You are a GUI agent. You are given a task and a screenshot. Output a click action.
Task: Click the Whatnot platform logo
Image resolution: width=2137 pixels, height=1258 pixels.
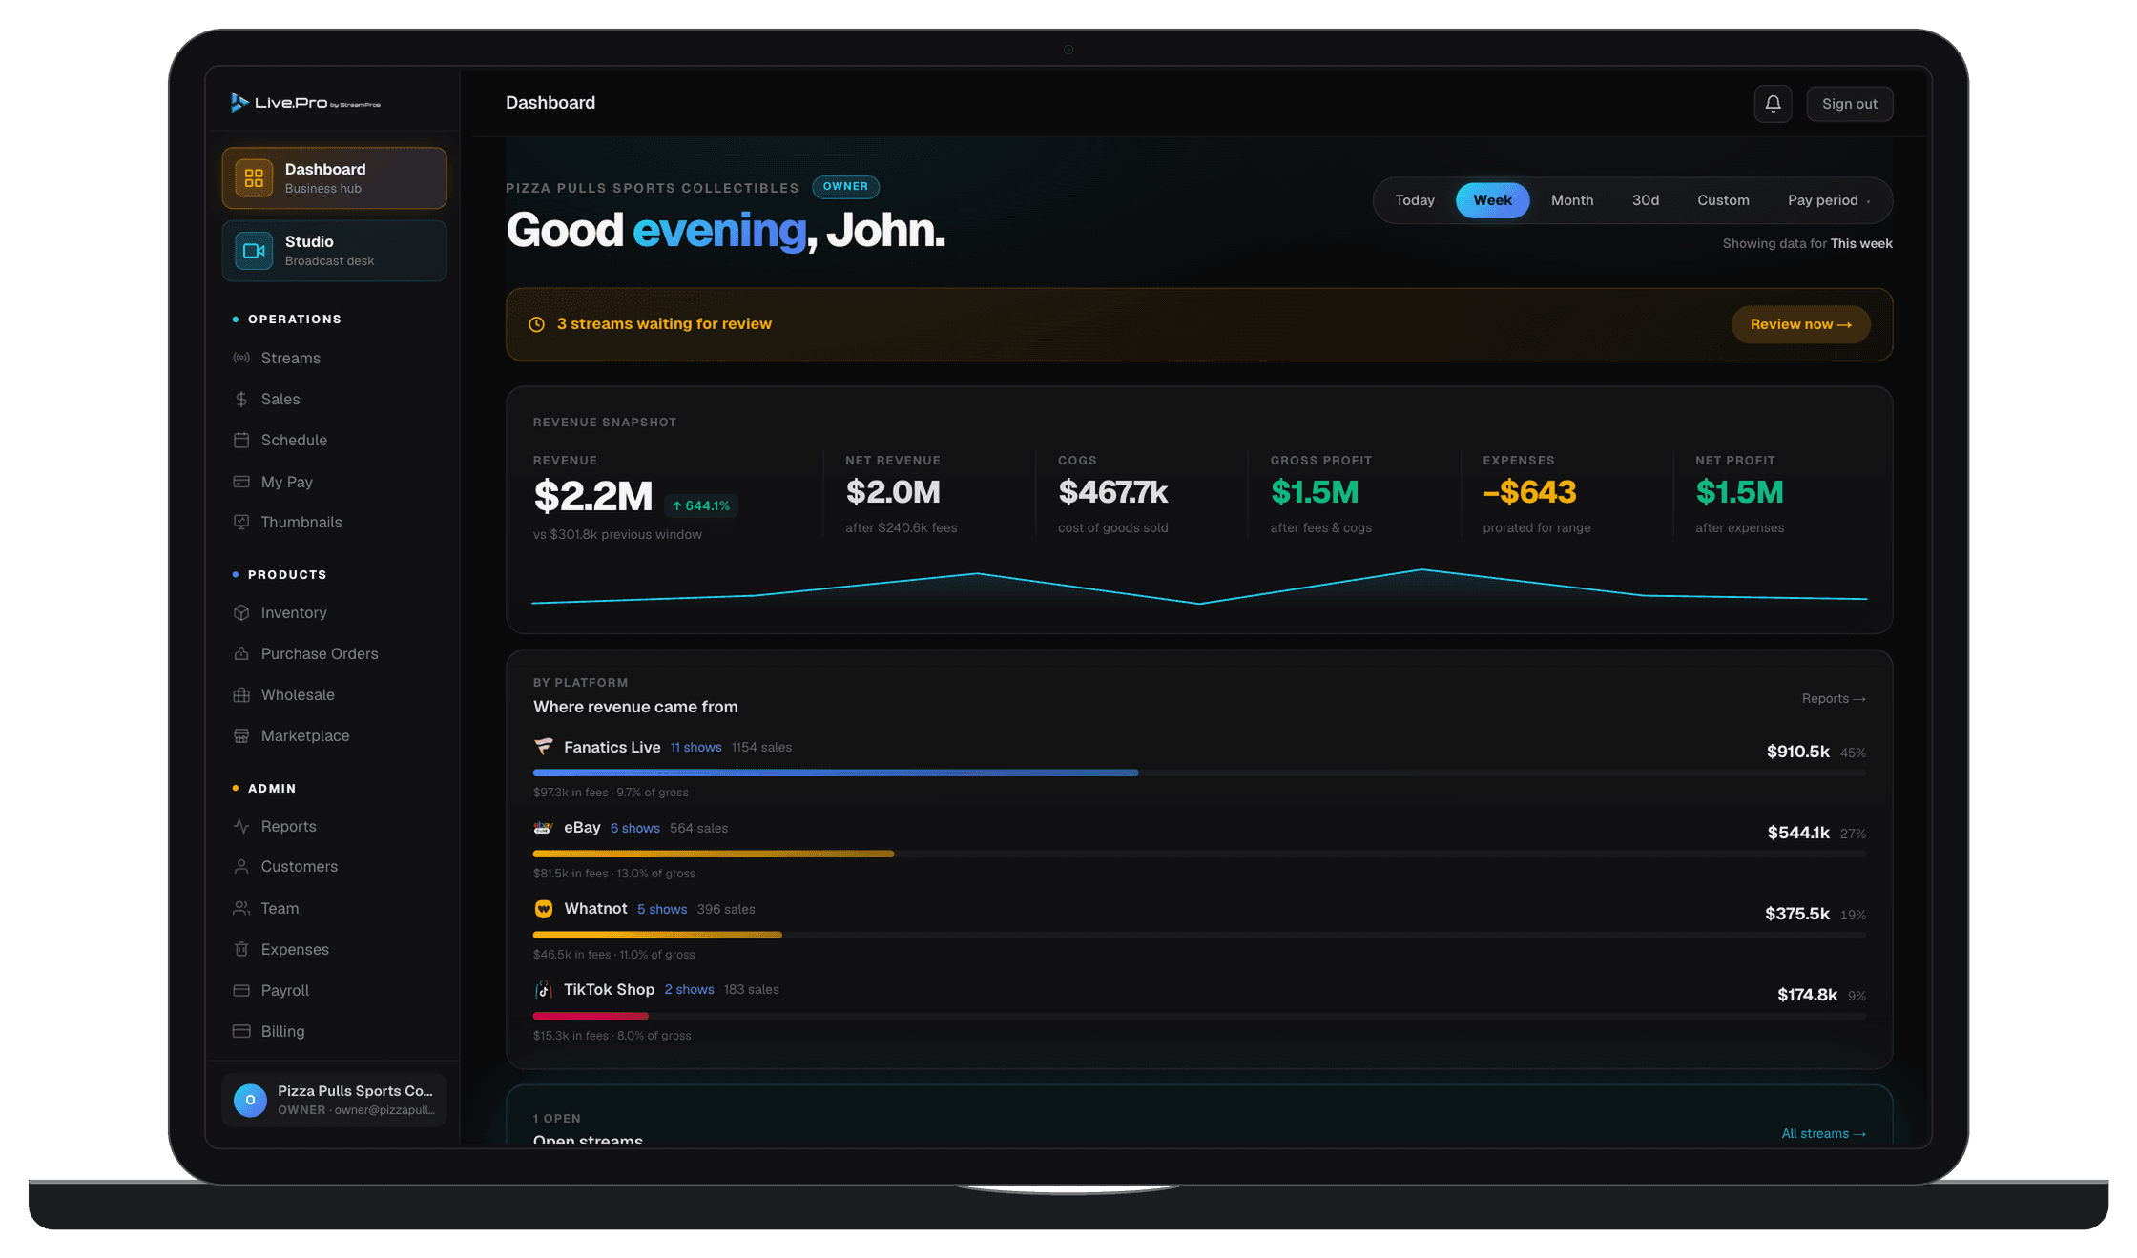click(x=543, y=908)
